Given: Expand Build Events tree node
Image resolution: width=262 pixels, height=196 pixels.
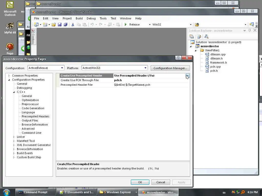Looking at the screenshot, I should [x=14, y=153].
